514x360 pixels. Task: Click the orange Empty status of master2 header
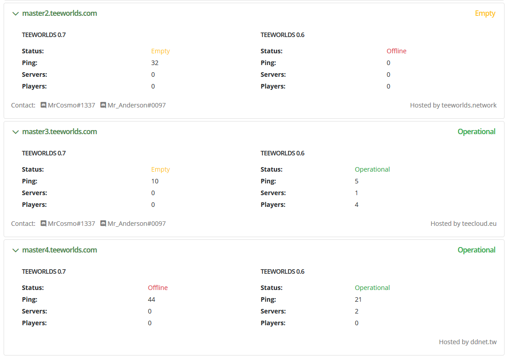(x=485, y=14)
